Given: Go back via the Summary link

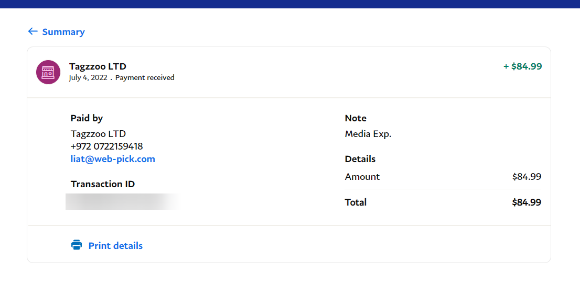Looking at the screenshot, I should [x=63, y=32].
